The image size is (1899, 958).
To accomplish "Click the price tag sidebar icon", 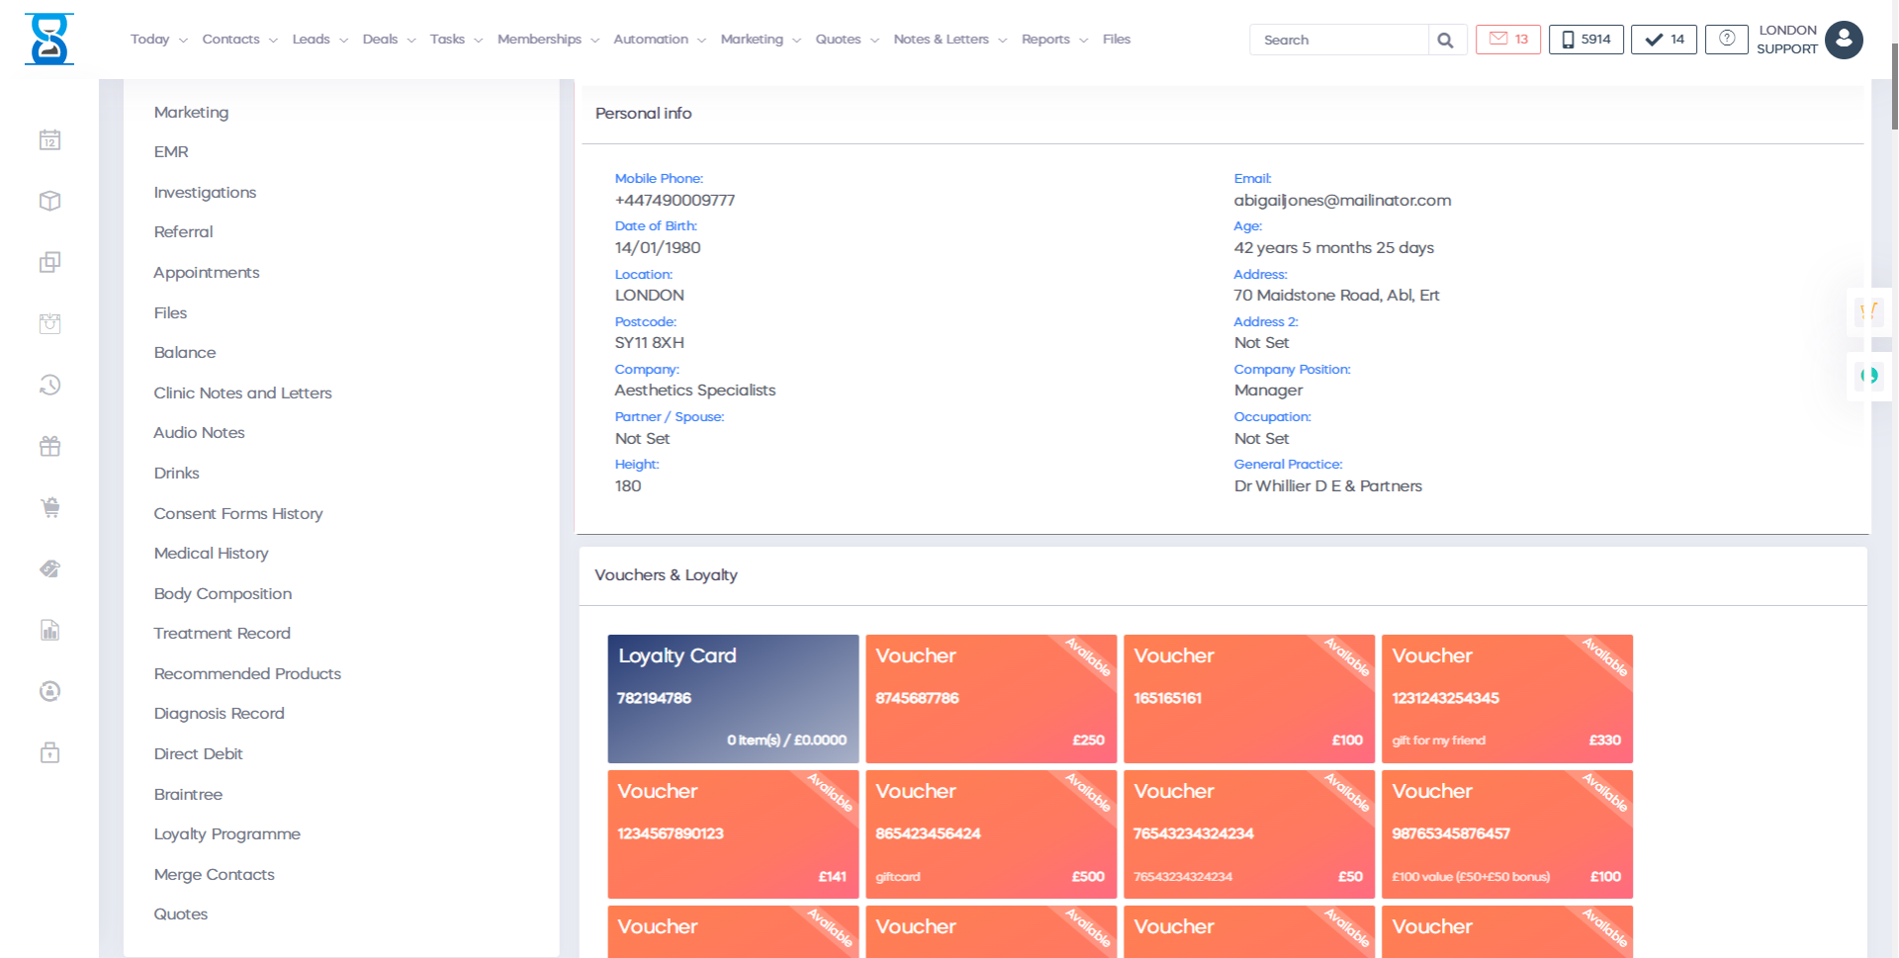I will point(50,569).
